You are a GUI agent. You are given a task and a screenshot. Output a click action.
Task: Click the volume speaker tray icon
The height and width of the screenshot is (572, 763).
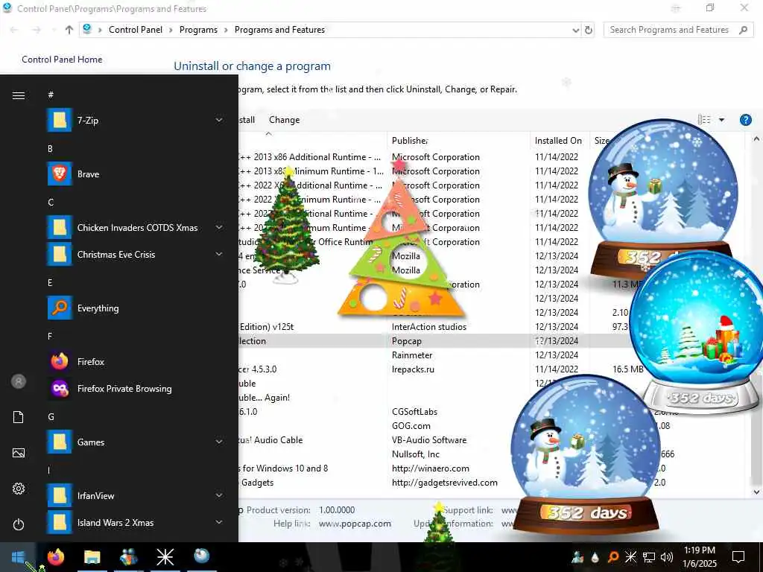tap(667, 557)
